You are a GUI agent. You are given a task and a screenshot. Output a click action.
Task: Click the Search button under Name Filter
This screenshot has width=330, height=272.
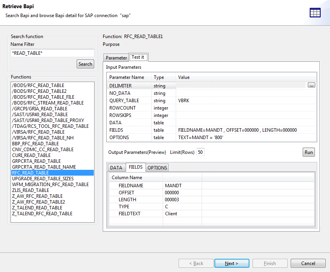(x=85, y=64)
